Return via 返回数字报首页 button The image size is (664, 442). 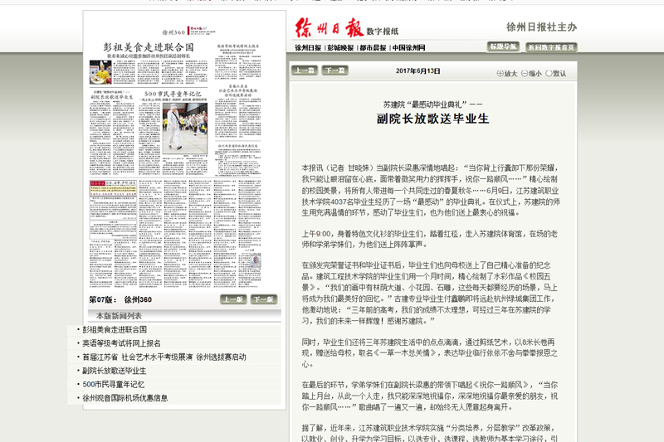(x=551, y=47)
